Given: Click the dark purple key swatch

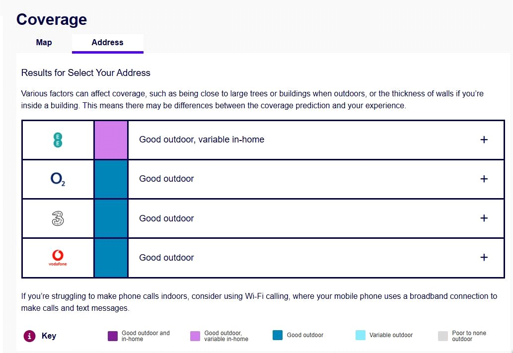Looking at the screenshot, I should pos(113,336).
